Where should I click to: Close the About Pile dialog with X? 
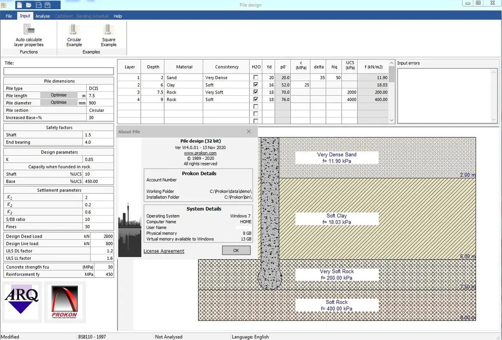coord(249,132)
